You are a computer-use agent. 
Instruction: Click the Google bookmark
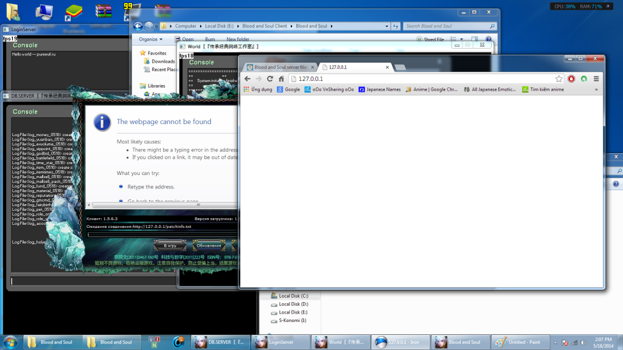(x=288, y=89)
